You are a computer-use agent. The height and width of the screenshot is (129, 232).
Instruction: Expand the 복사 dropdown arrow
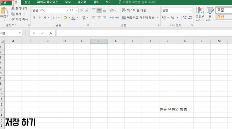(24, 14)
